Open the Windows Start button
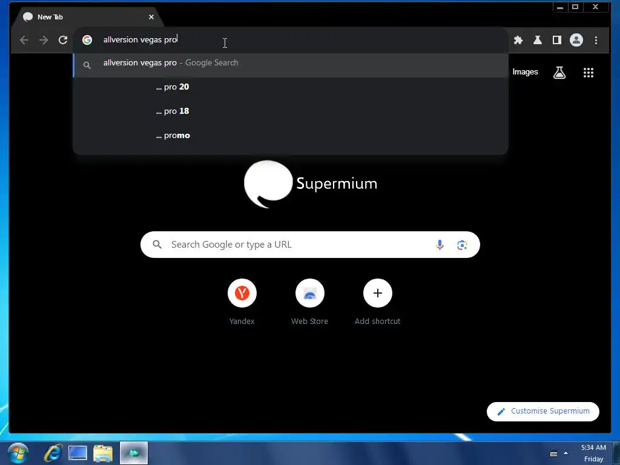The image size is (620, 465). (x=18, y=453)
